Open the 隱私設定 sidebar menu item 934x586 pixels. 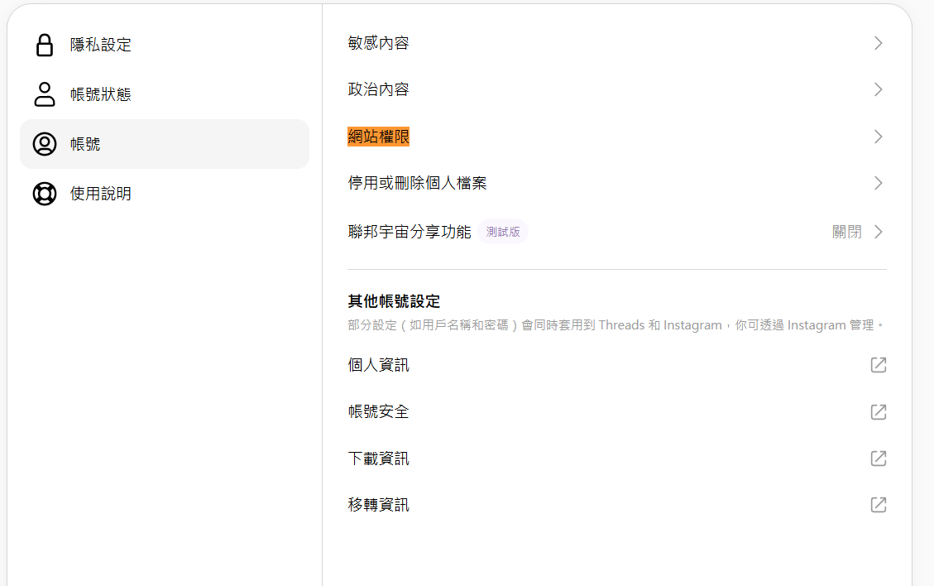coord(101,45)
